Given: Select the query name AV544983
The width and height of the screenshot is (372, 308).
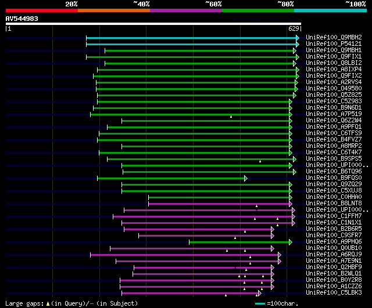Looking at the screenshot, I should pyautogui.click(x=22, y=19).
